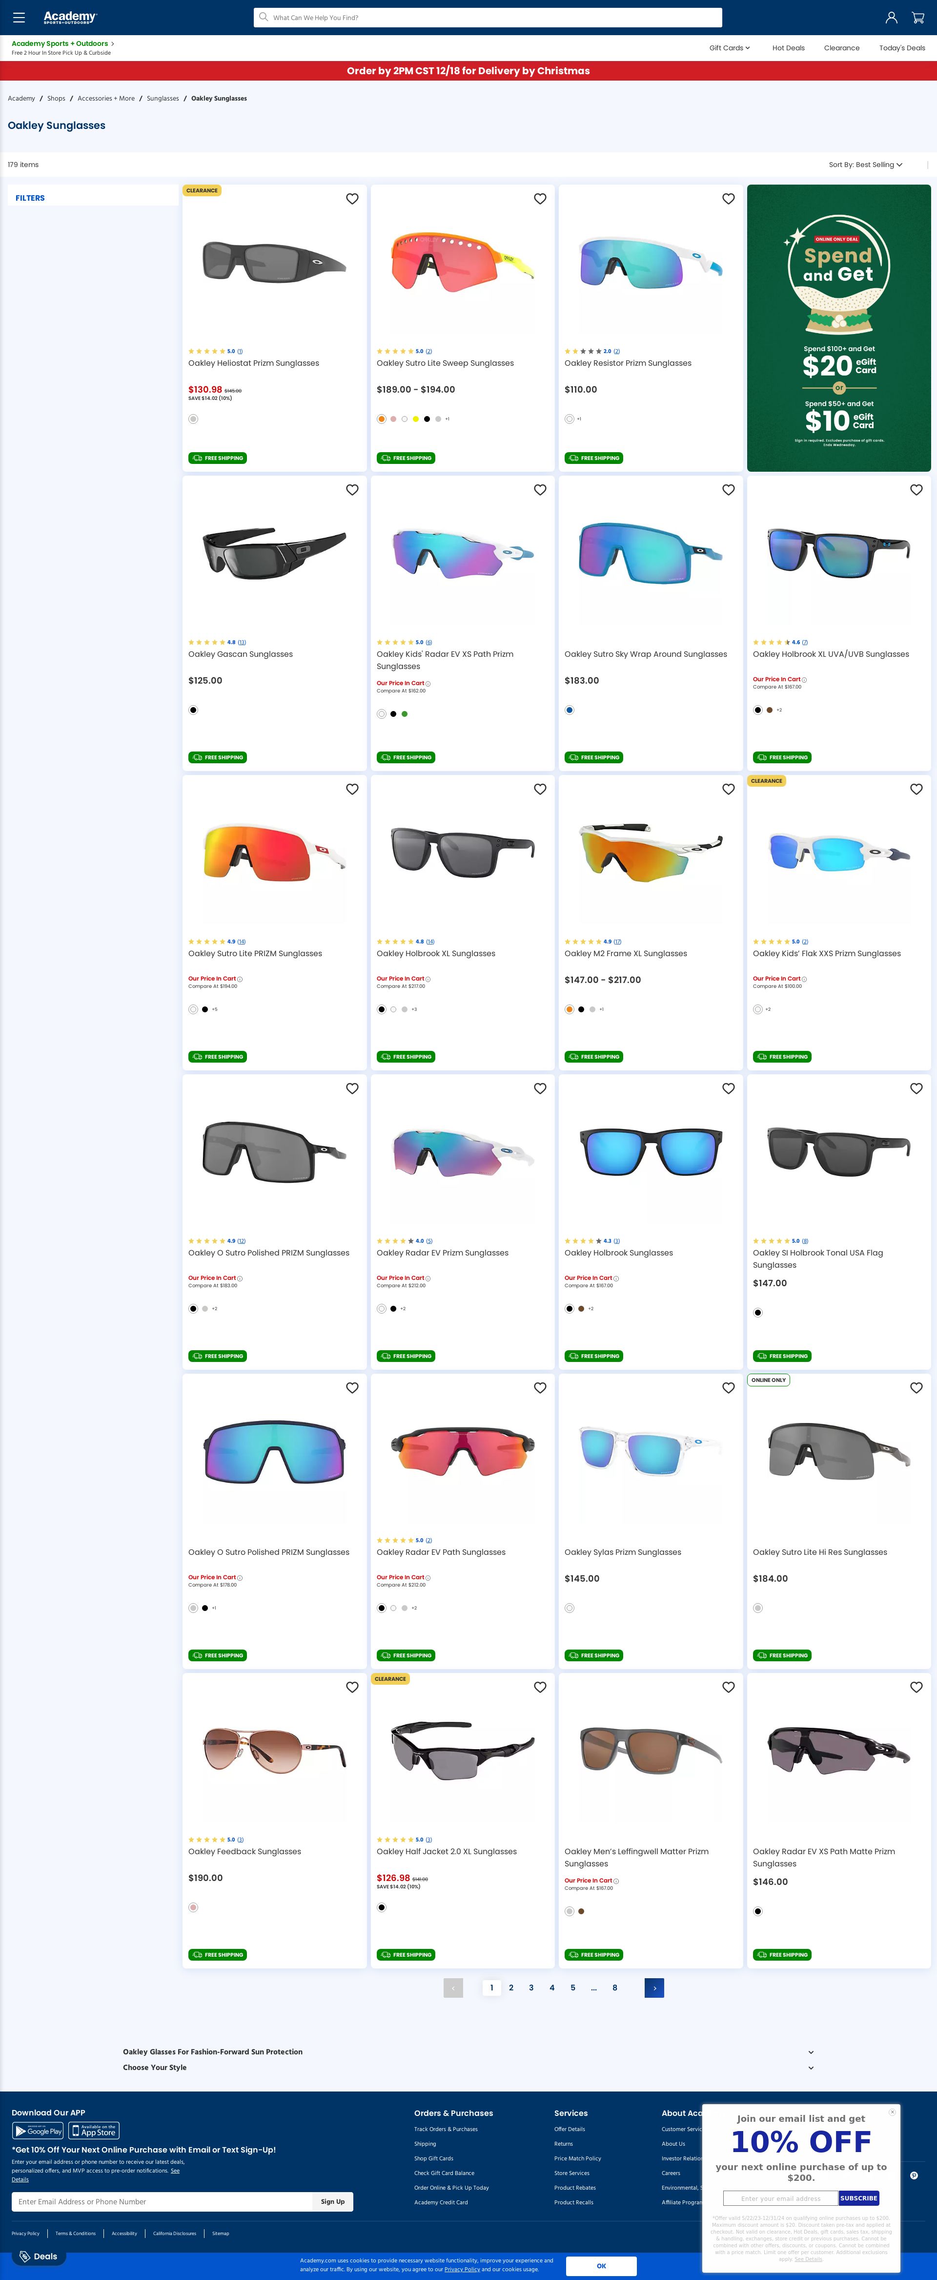Viewport: 937px width, 2280px height.
Task: Accept cookies with the OK button
Action: (x=601, y=2266)
